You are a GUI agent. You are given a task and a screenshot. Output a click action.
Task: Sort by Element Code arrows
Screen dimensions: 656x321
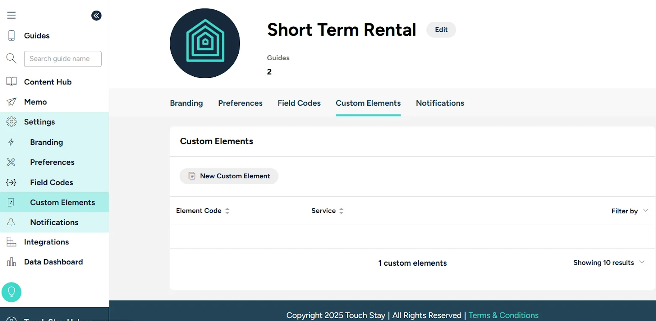point(227,211)
